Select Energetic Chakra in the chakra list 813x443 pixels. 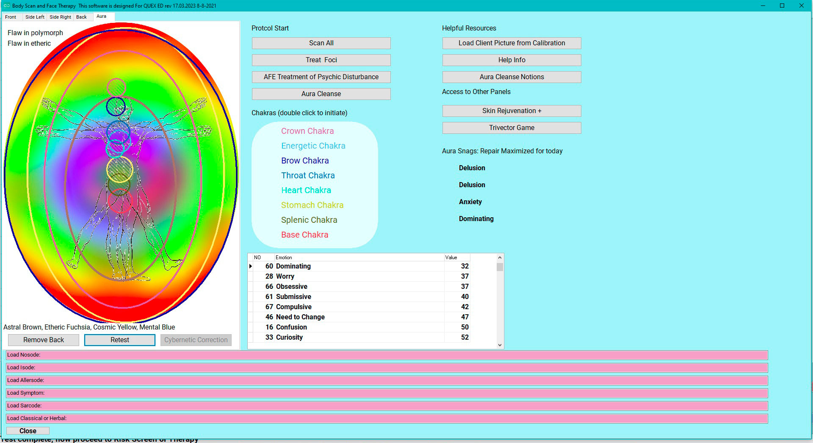pyautogui.click(x=313, y=146)
